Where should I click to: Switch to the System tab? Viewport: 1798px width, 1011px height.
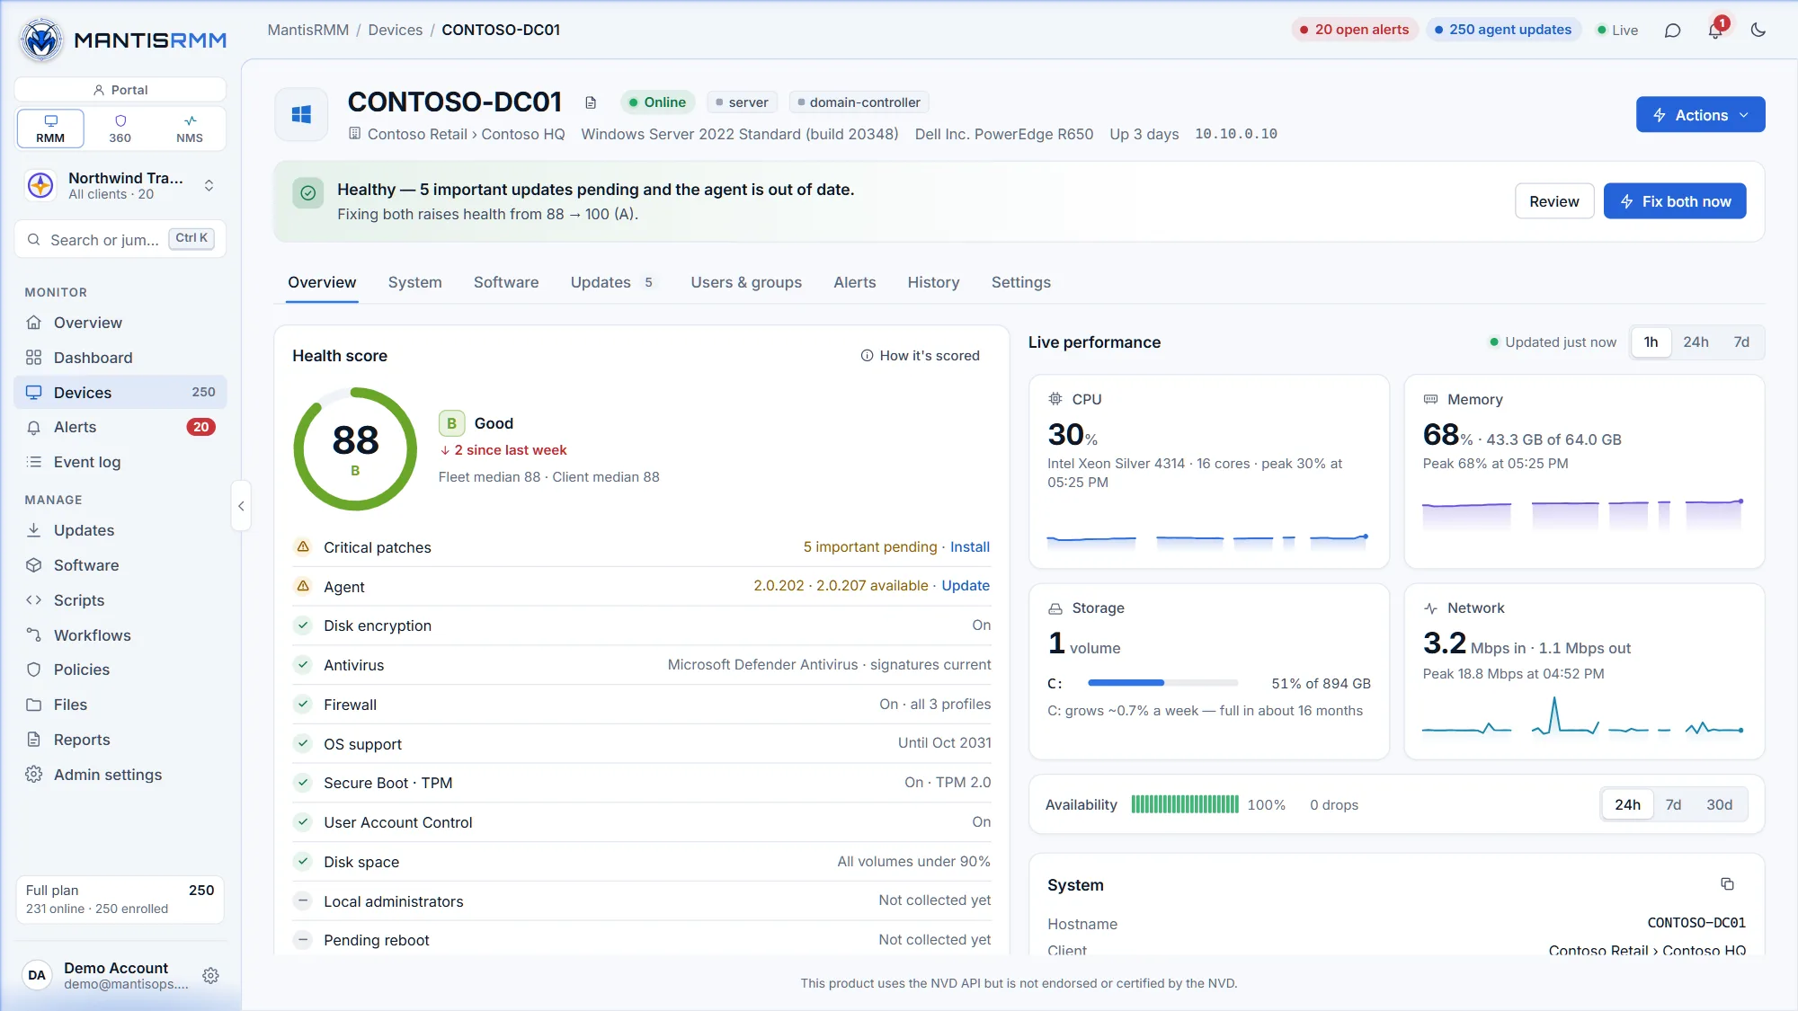414,282
